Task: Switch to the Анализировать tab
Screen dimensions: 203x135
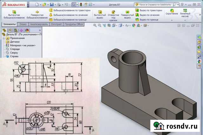Action: [39, 24]
